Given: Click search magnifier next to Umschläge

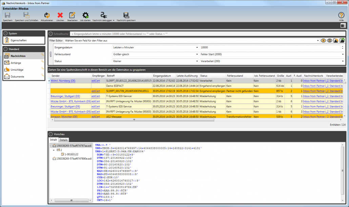Looking at the screenshot, I should 42,68.
